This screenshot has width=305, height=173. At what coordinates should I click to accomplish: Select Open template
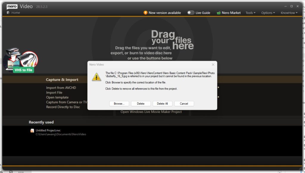(x=57, y=97)
